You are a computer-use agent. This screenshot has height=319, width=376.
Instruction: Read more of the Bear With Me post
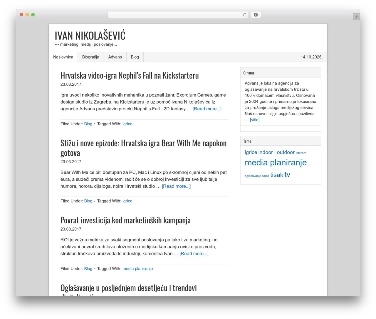tap(176, 186)
